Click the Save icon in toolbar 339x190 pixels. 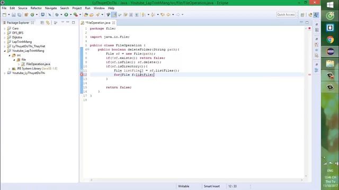[14, 15]
